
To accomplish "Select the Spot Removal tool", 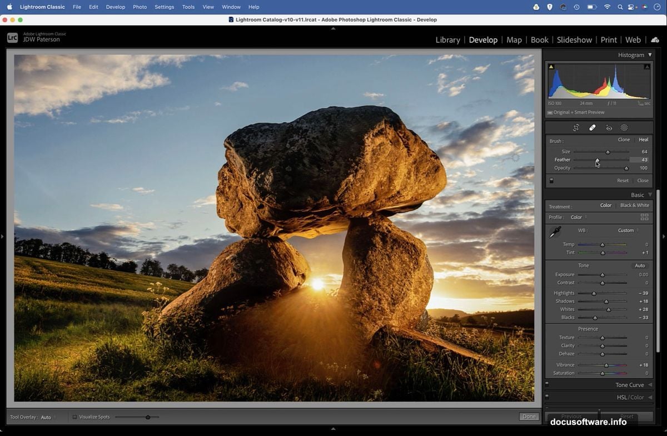I will pos(593,127).
